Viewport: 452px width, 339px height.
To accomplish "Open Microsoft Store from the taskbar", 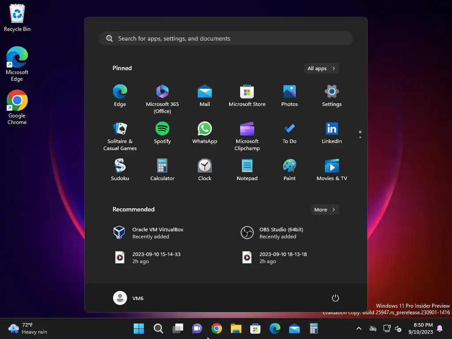I will [x=256, y=328].
